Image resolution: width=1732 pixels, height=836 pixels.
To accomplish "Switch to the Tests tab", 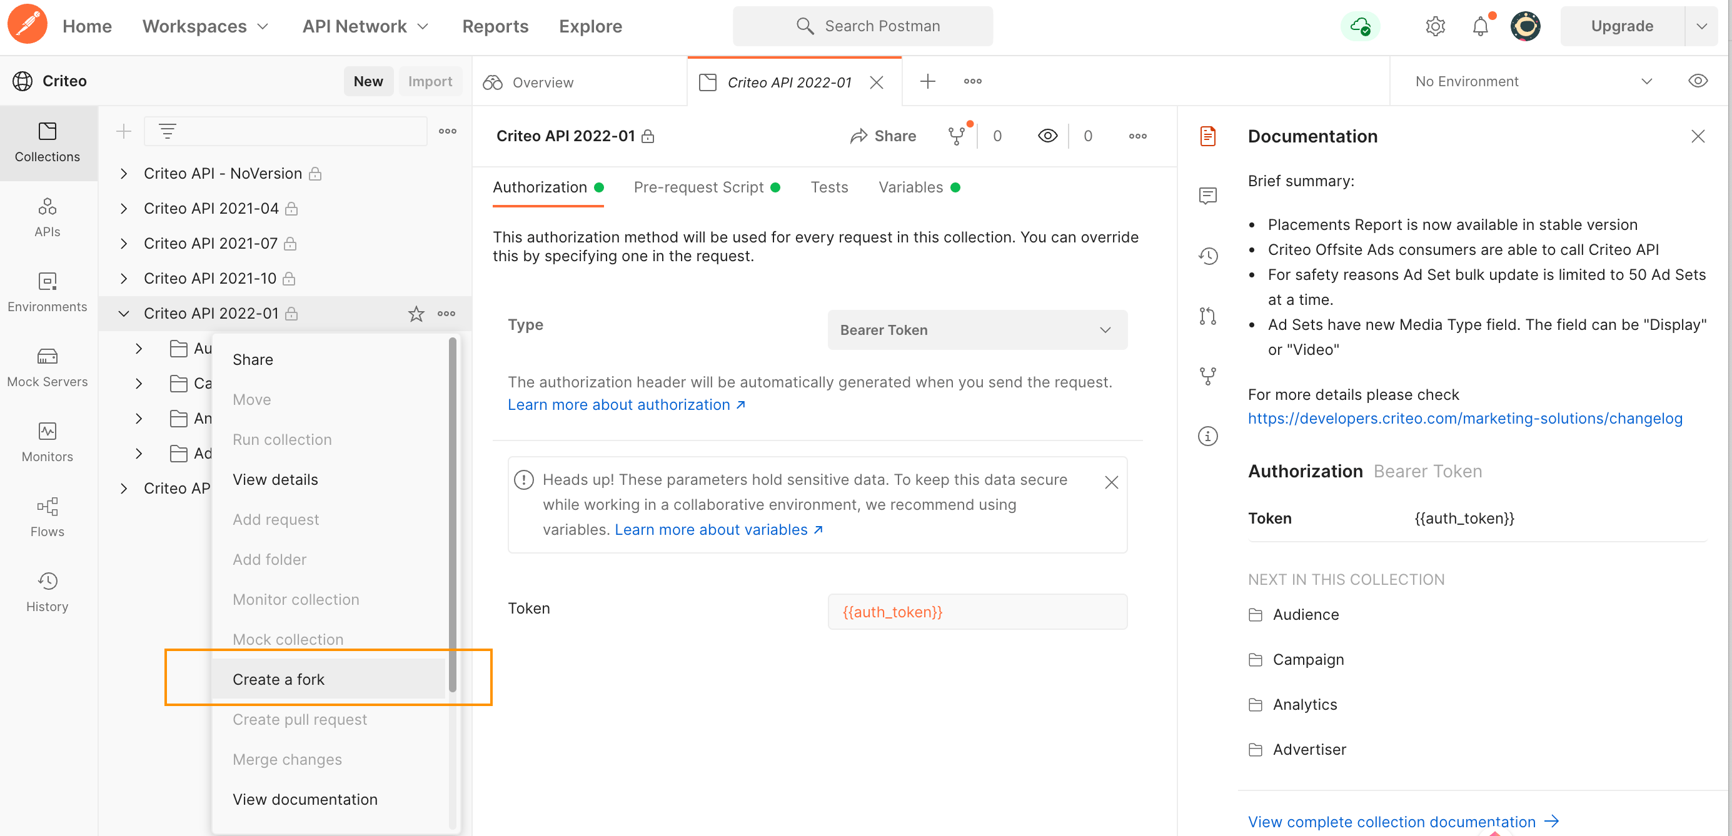I will click(829, 187).
